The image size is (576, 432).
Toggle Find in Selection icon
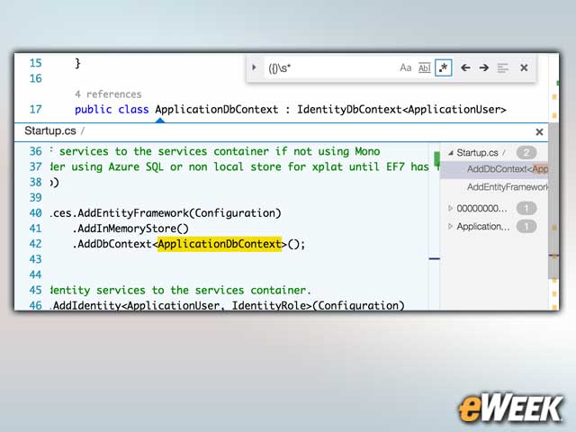click(x=502, y=68)
